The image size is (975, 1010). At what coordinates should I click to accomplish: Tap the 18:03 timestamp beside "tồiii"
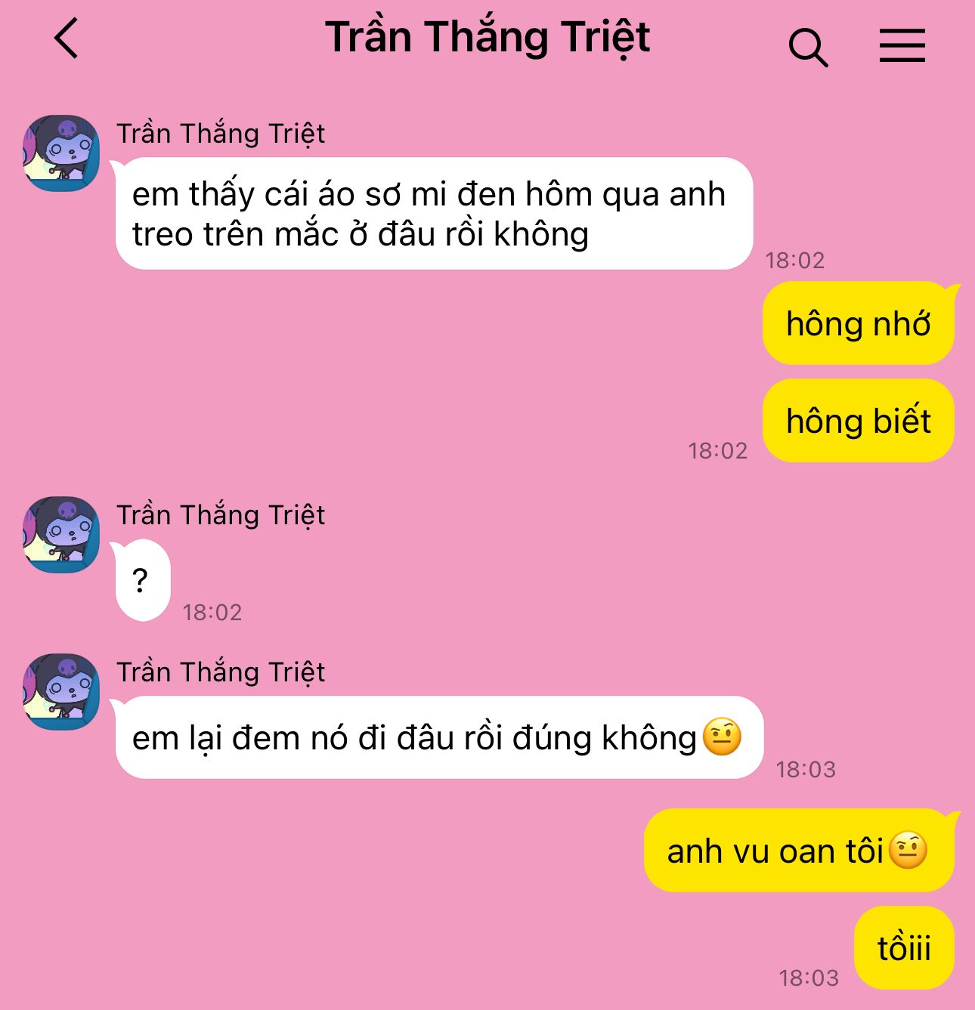click(x=809, y=978)
